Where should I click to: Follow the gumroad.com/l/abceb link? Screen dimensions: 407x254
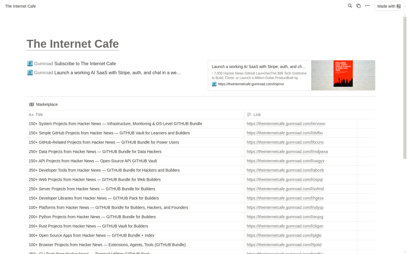(x=285, y=170)
